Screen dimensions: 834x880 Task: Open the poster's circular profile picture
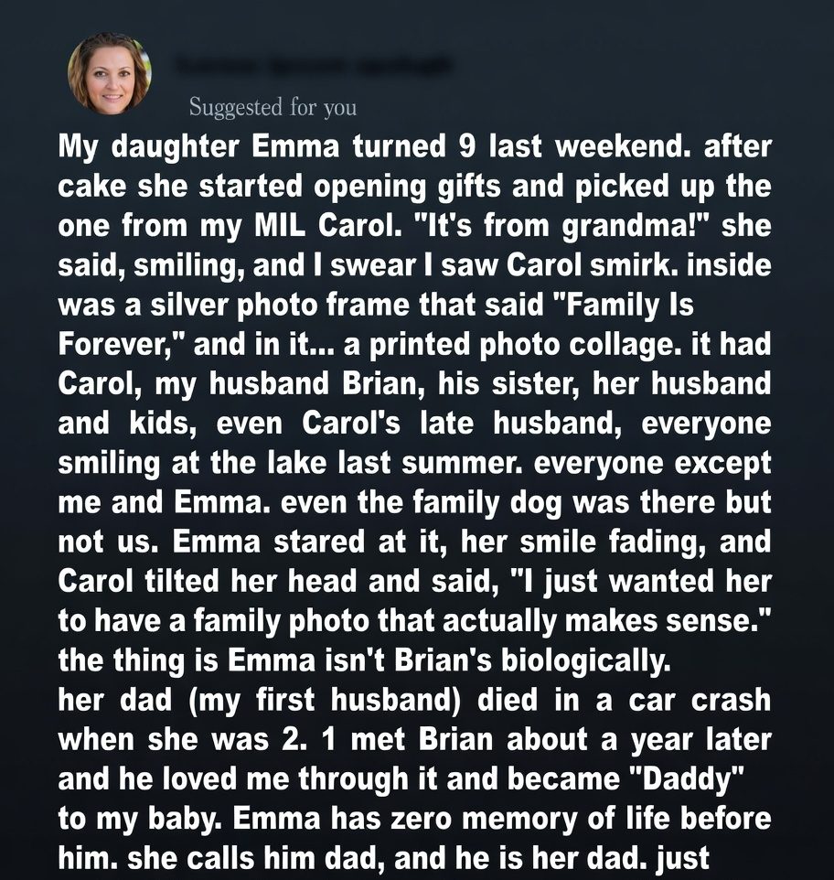tap(110, 74)
